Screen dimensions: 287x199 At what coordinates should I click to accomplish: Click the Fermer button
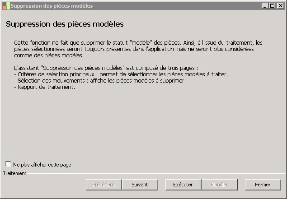263,185
